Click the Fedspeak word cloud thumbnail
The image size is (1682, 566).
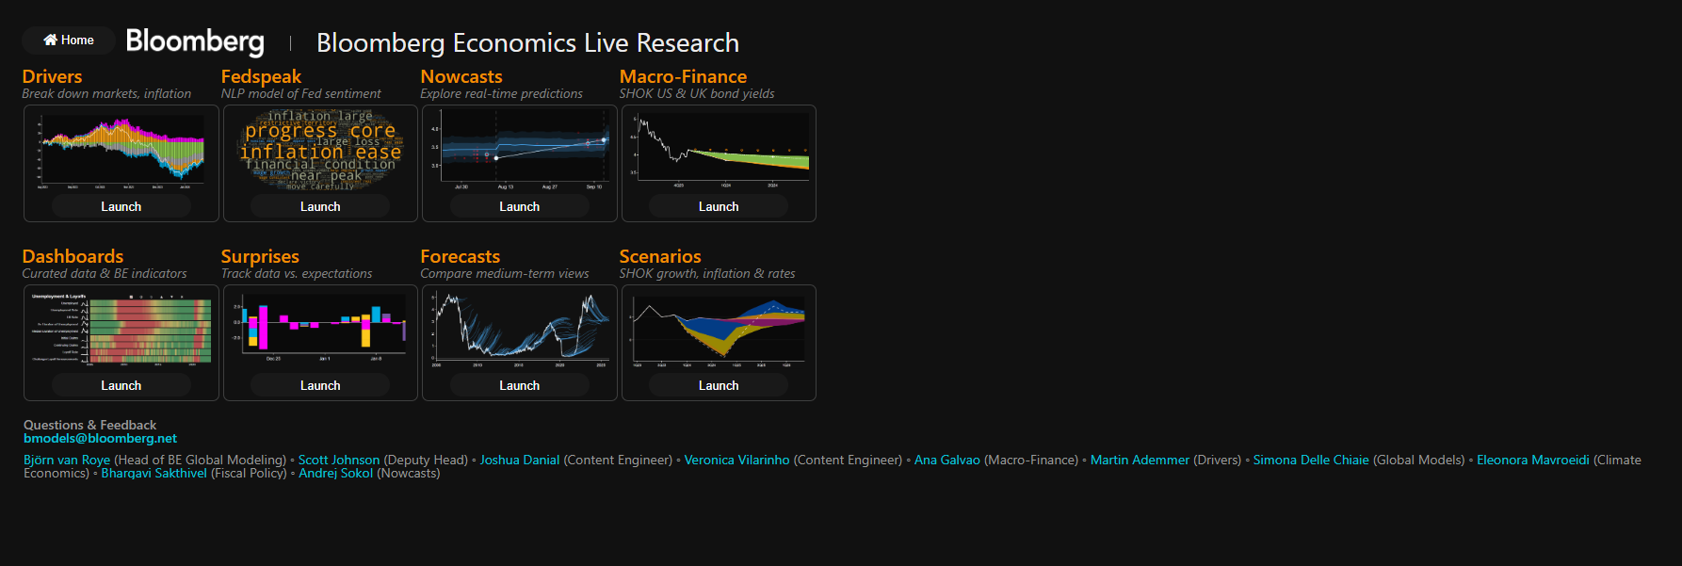coord(320,151)
